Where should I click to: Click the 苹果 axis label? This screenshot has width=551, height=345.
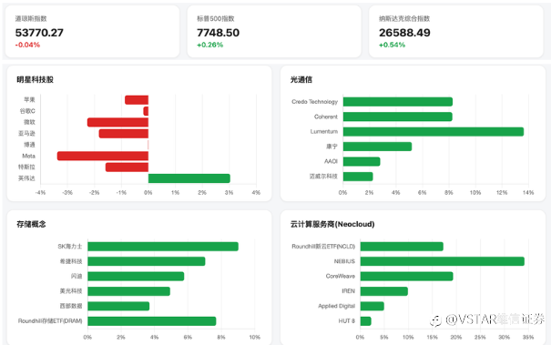[29, 100]
